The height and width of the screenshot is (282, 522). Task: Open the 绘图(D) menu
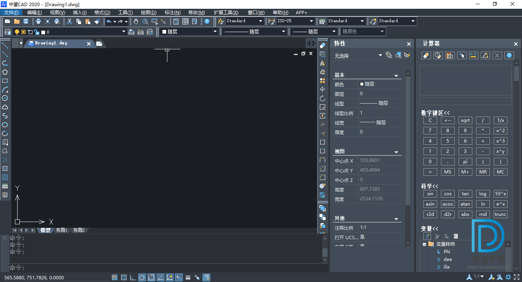click(149, 13)
